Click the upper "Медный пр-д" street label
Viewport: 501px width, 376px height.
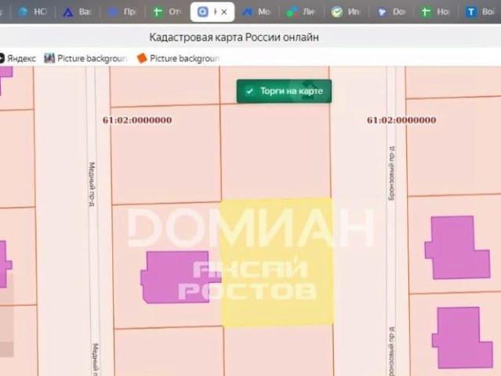coord(92,184)
